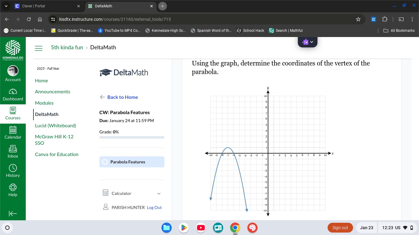This screenshot has width=419, height=235.
Task: Open Lucid (Whiteboard) link
Action: [56, 125]
